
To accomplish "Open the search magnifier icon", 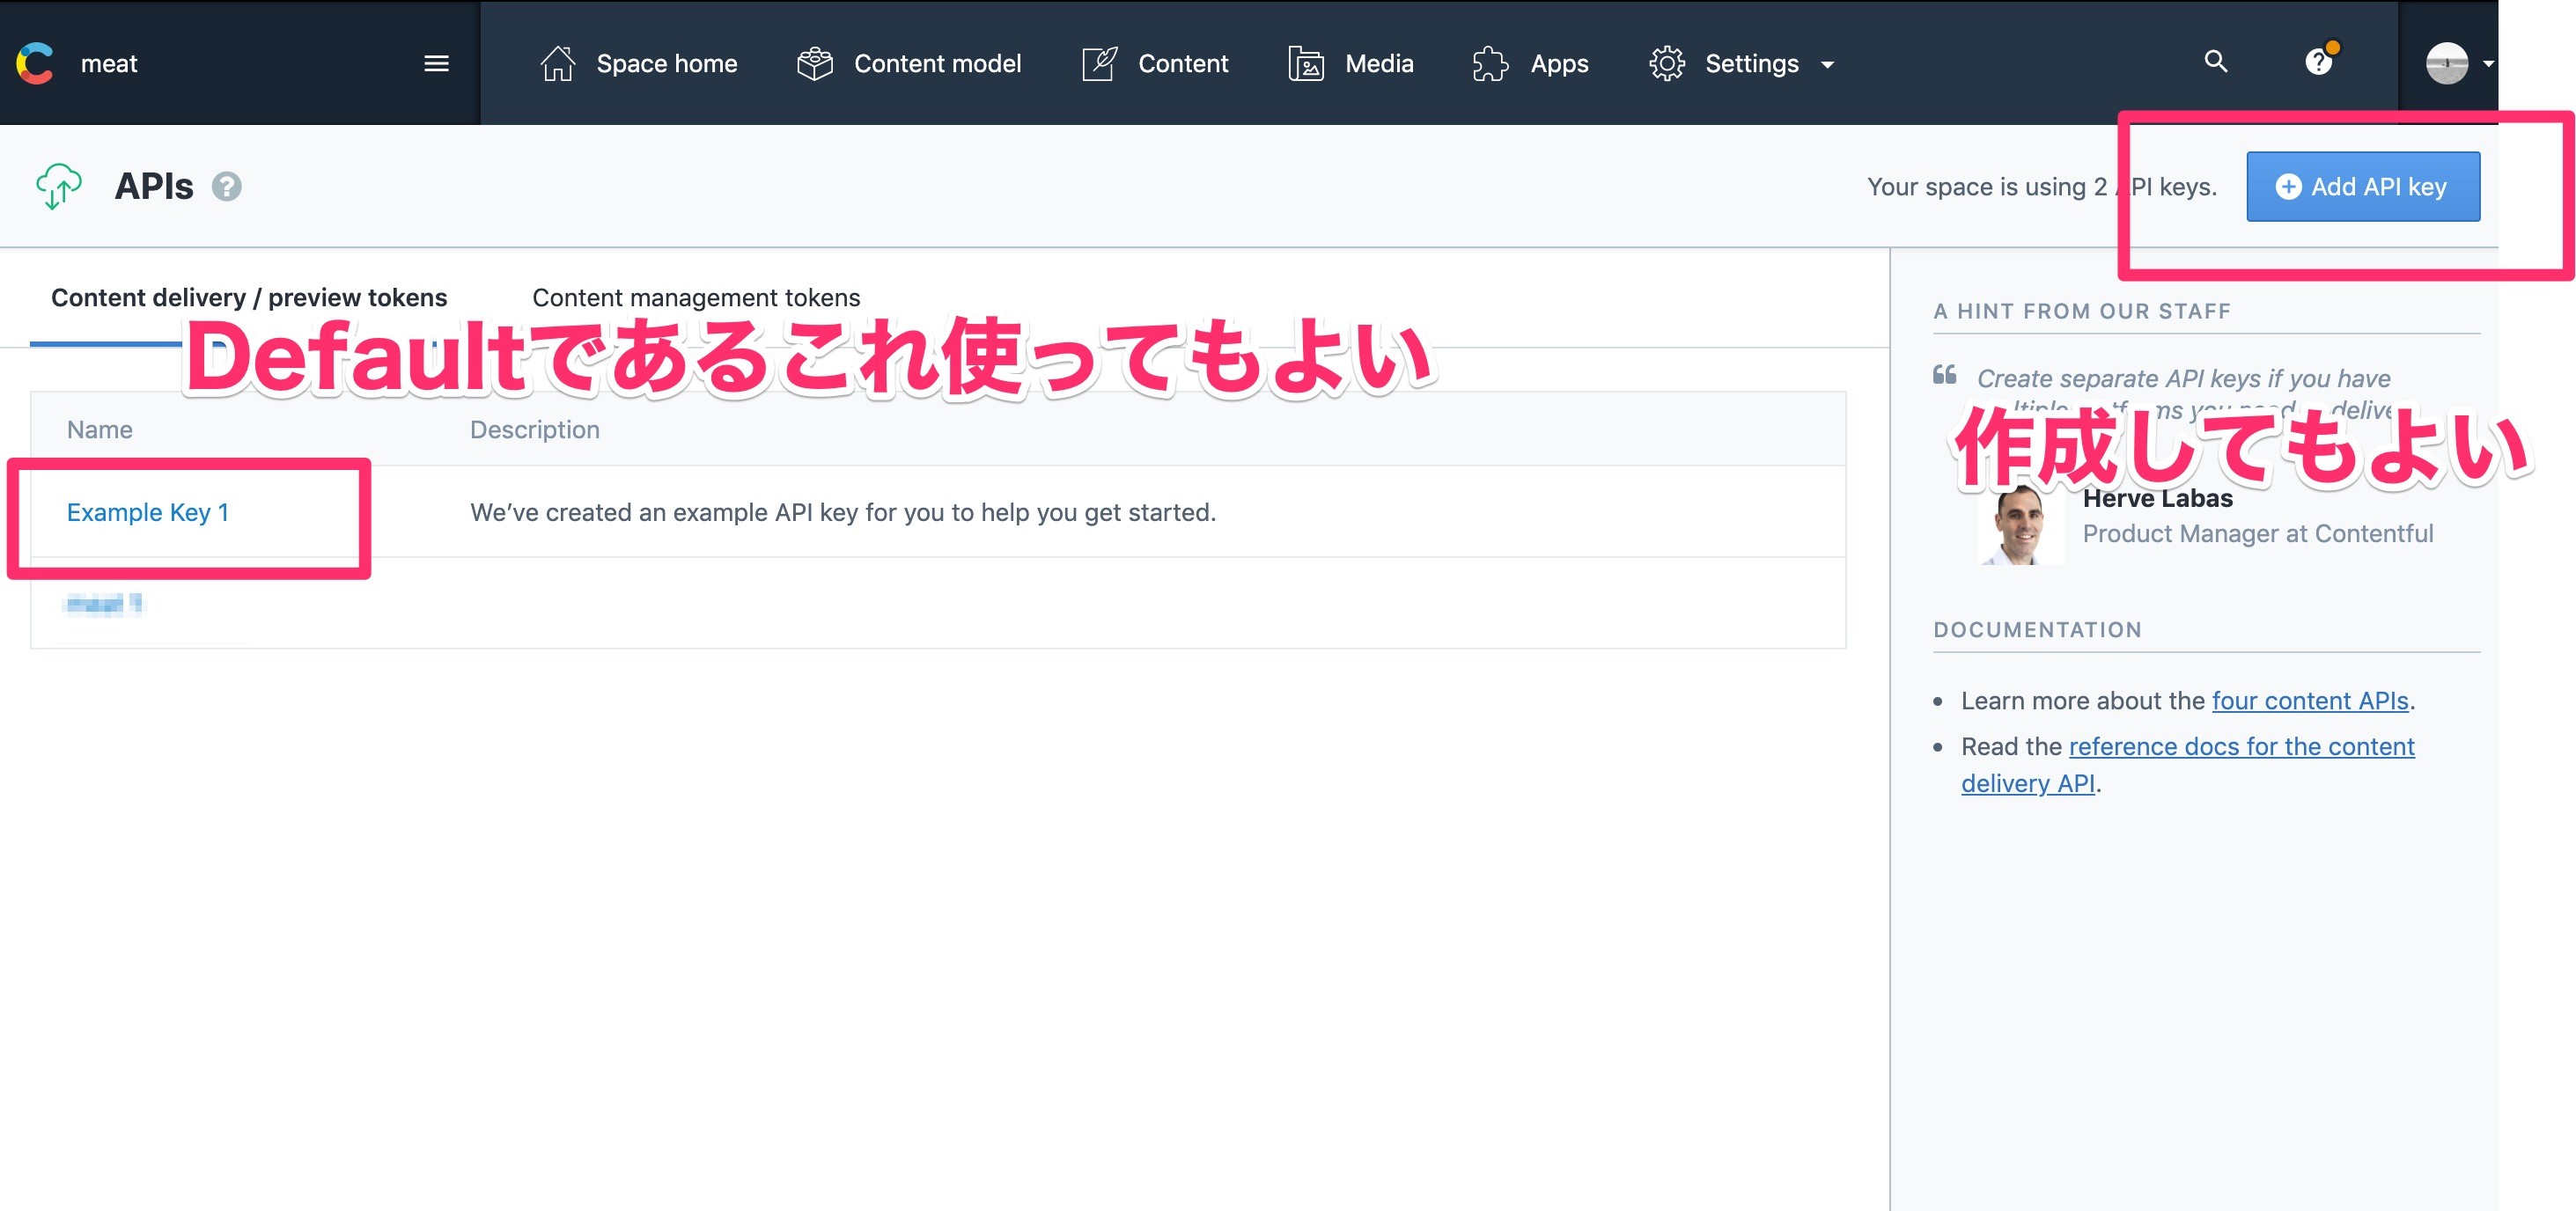I will pyautogui.click(x=2216, y=62).
